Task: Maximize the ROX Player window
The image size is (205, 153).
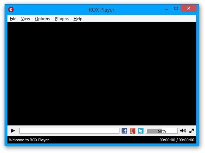Action: pyautogui.click(x=176, y=8)
